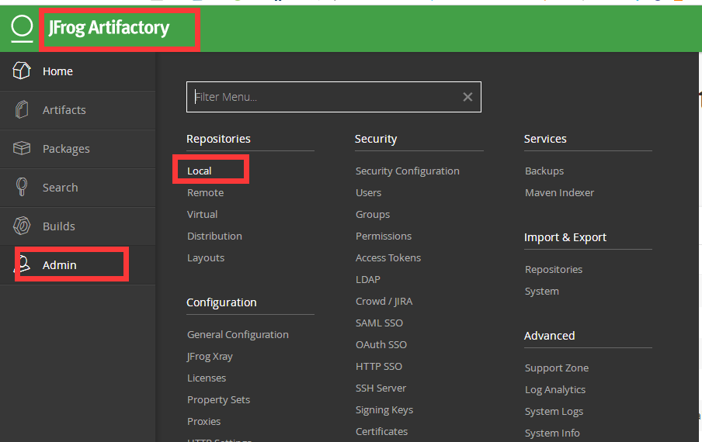Screen dimensions: 702x442
Task: Focus the Filter Menu search box
Action: (334, 97)
